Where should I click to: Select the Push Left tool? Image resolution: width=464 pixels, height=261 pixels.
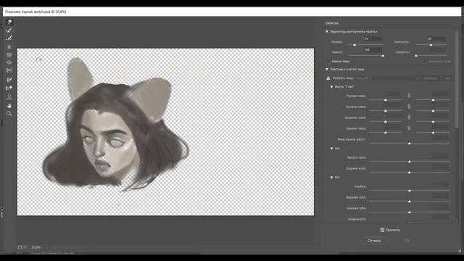(9, 70)
